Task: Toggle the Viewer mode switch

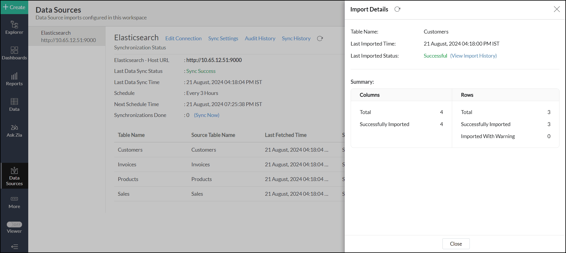Action: 14,224
